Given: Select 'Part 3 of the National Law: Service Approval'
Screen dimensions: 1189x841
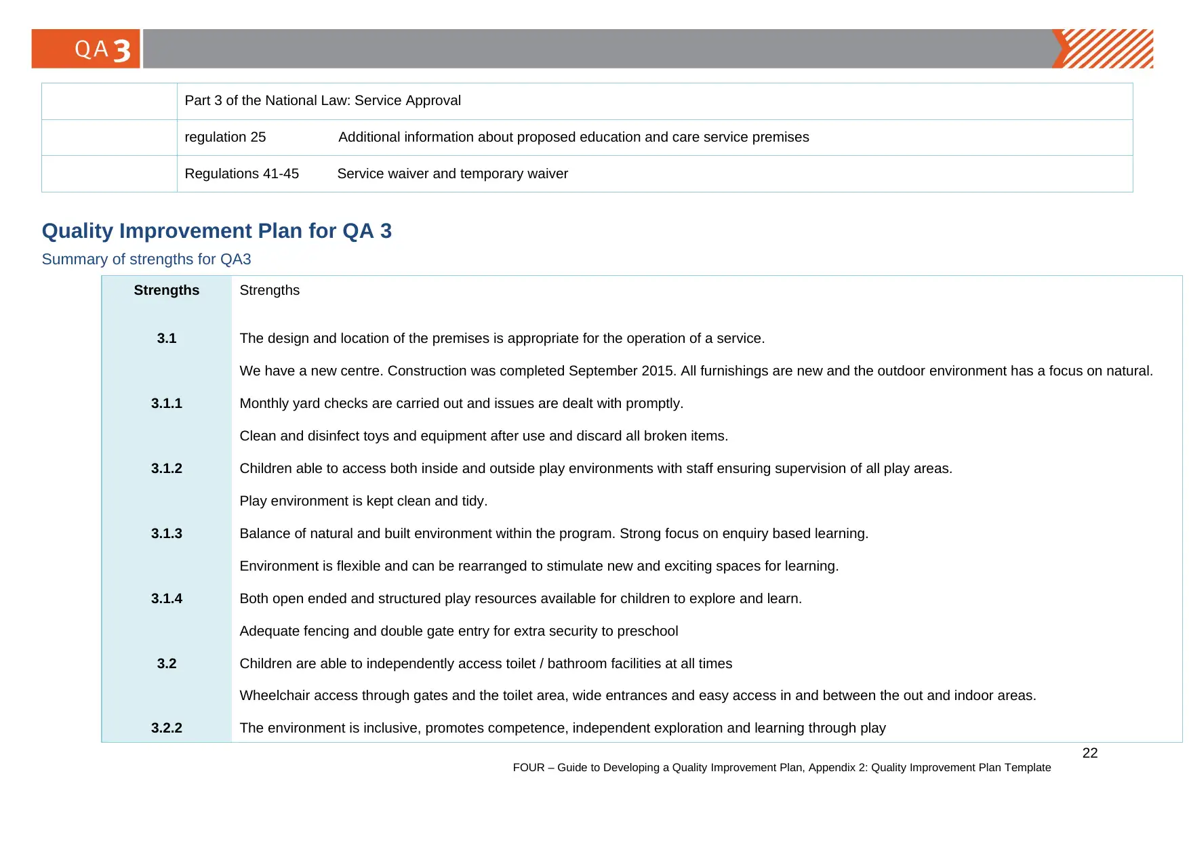Looking at the screenshot, I should pos(323,101).
